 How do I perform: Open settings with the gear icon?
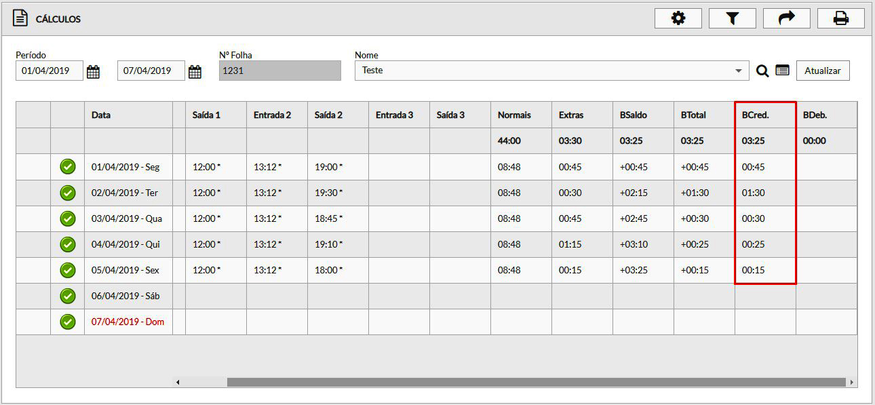pyautogui.click(x=678, y=19)
